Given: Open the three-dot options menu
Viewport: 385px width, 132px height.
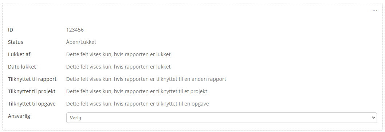Looking at the screenshot, I should [x=374, y=11].
